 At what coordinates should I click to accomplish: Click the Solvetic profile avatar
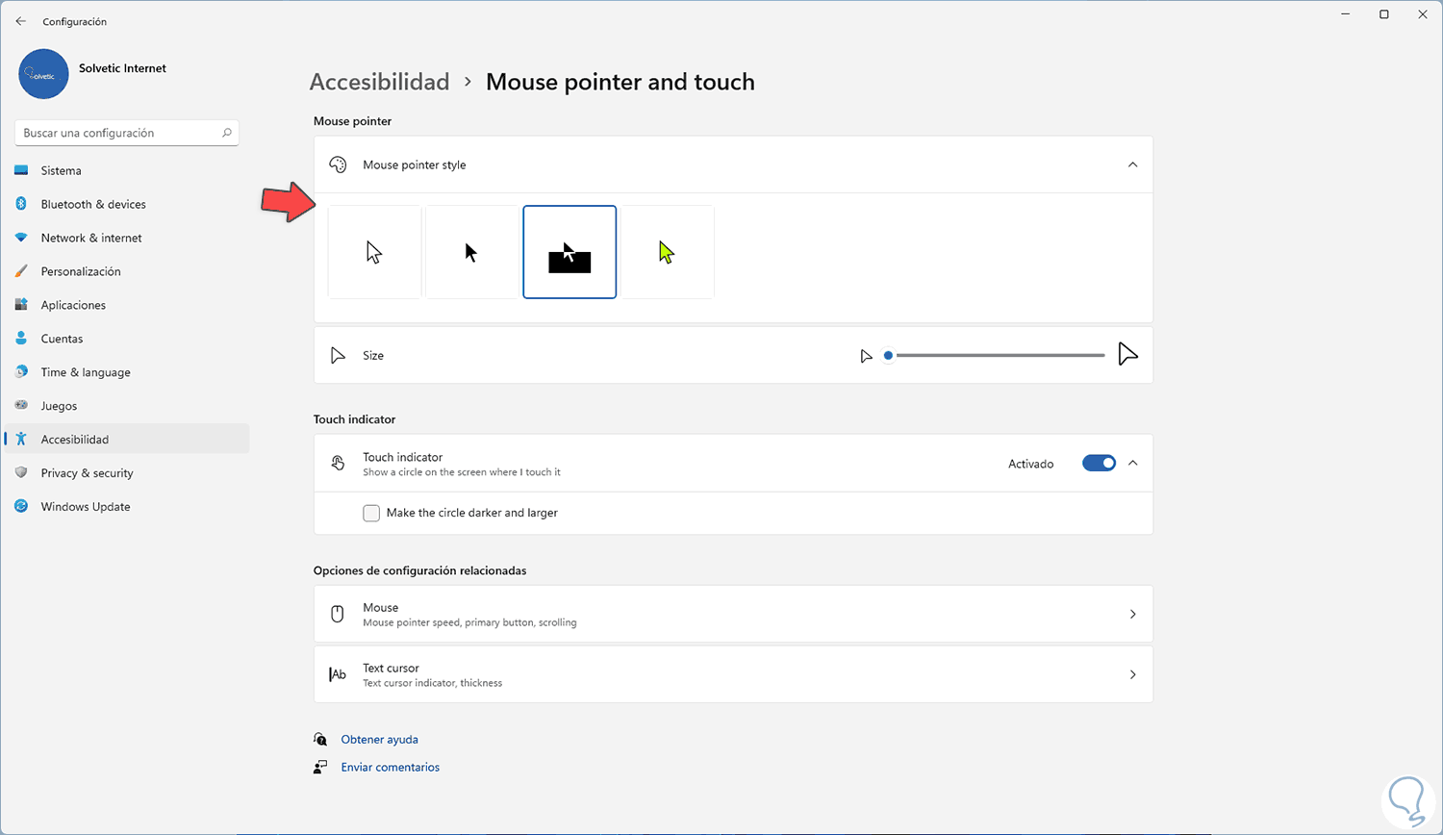coord(43,74)
